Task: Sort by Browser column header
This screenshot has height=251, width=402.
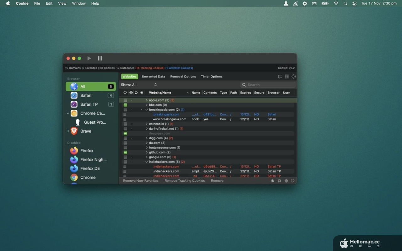Action: 274,93
